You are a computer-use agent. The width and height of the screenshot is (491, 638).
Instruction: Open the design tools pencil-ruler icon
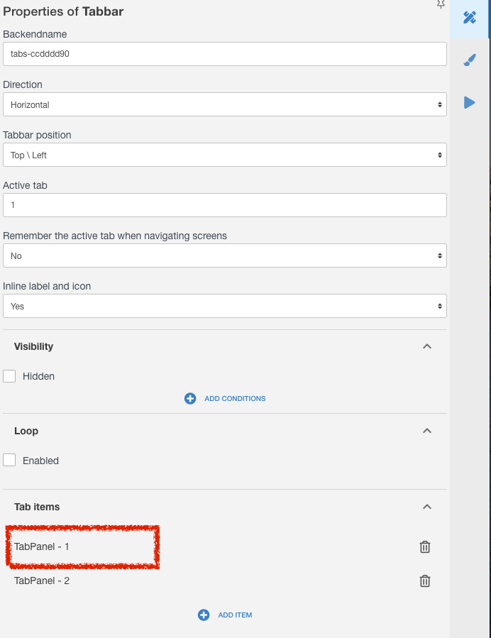(470, 18)
